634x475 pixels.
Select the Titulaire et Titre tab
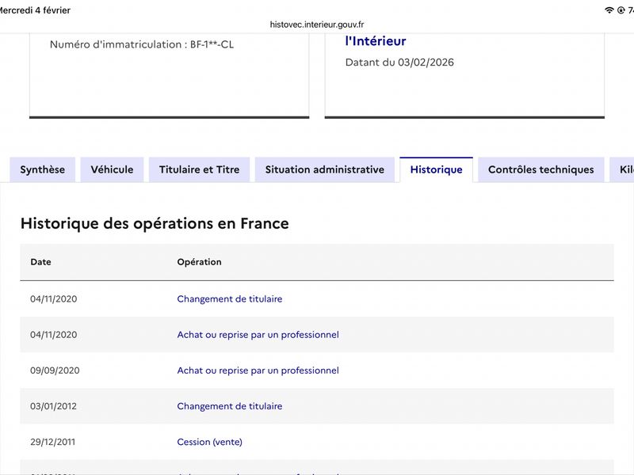[199, 169]
